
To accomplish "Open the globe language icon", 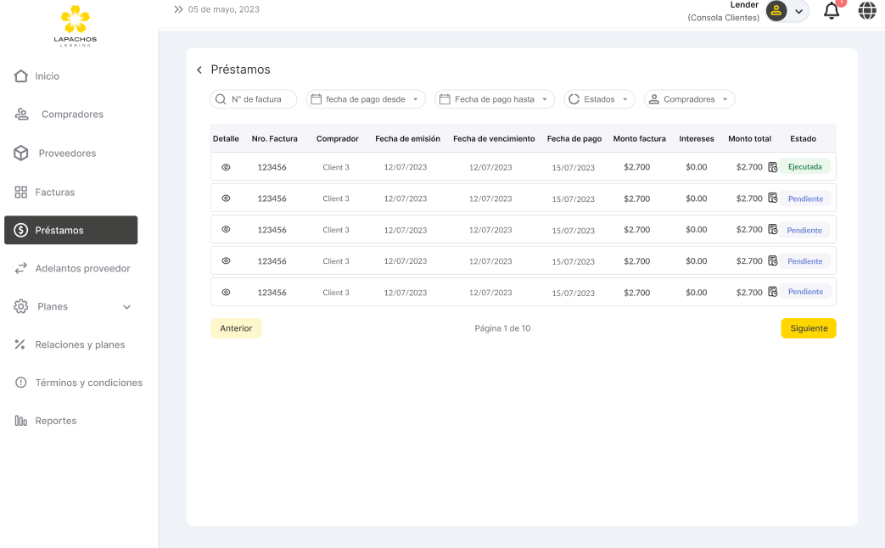I will (x=867, y=11).
